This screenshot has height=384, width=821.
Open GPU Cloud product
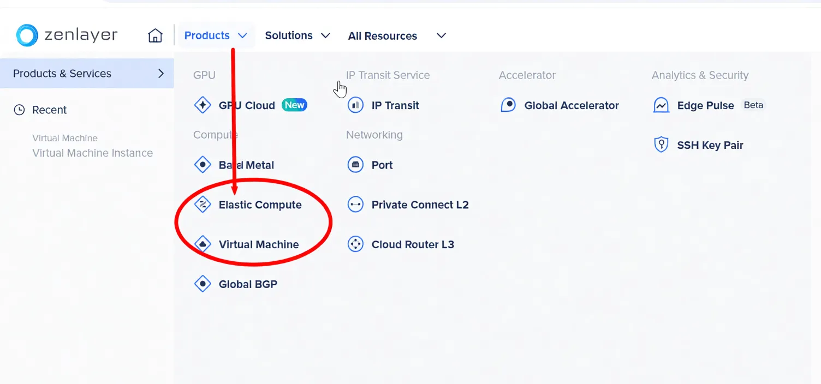click(247, 105)
